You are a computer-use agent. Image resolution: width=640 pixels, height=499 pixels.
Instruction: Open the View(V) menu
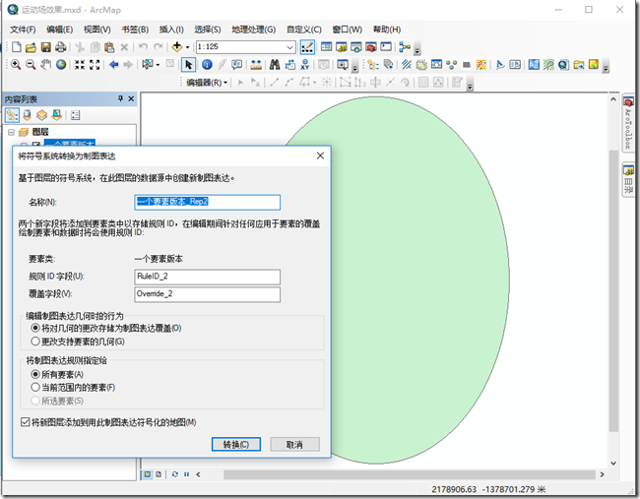[97, 30]
